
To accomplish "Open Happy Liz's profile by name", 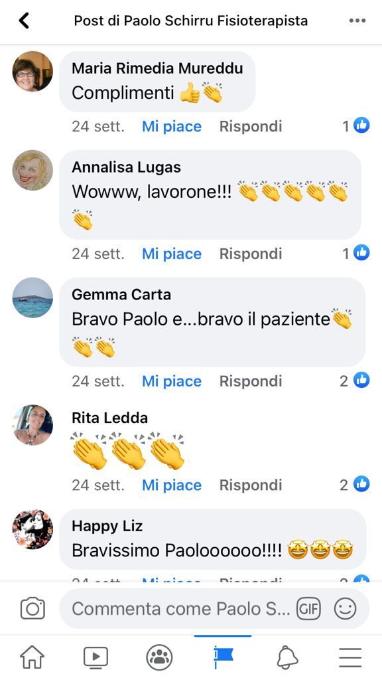I will click(107, 526).
